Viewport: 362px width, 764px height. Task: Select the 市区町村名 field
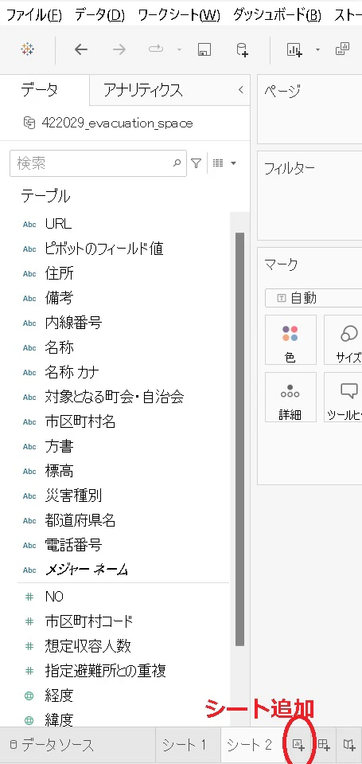80,421
